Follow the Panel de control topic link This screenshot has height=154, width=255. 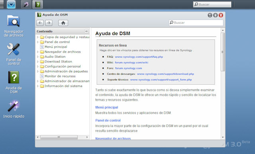[x=108, y=120]
